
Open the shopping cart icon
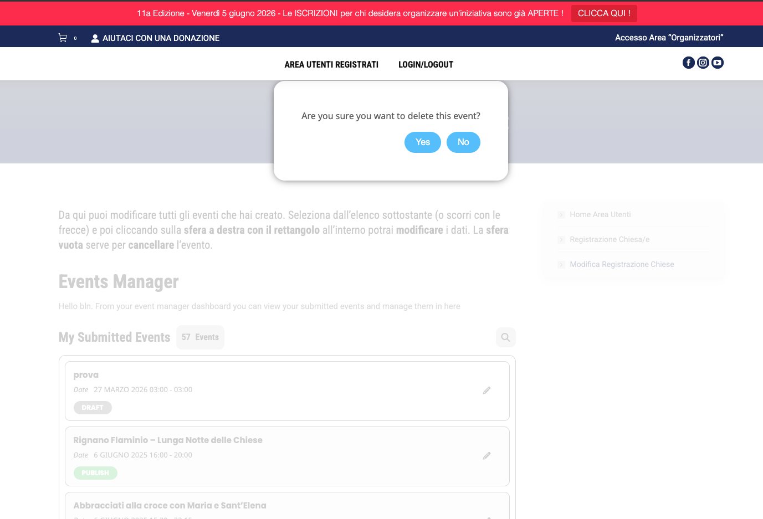point(63,38)
